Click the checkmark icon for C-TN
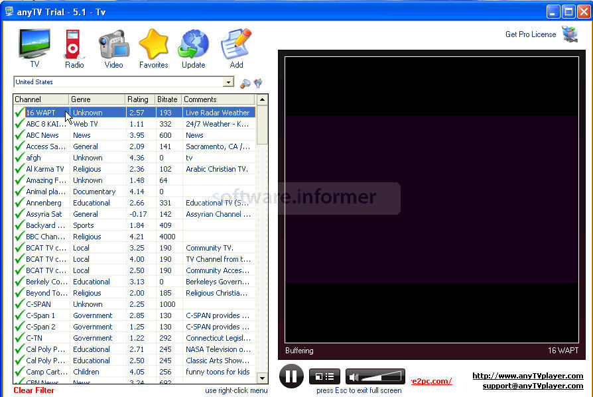The height and width of the screenshot is (397, 593). pyautogui.click(x=20, y=338)
